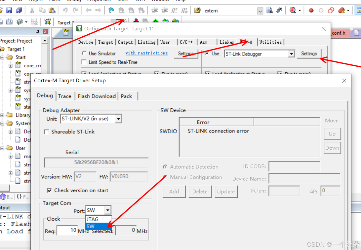Collapse the System folder in project tree
Image resolution: width=361 pixels, height=250 pixels.
2,124
